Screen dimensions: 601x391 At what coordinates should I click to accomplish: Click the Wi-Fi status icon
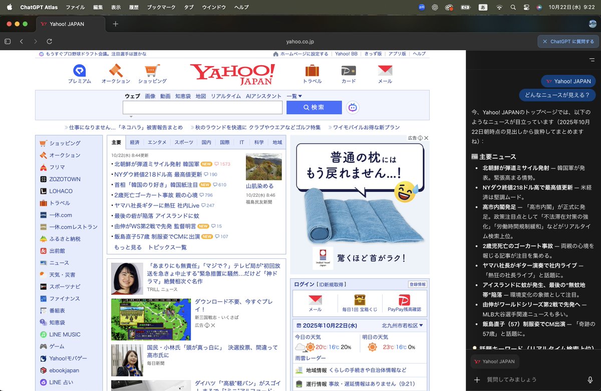499,8
